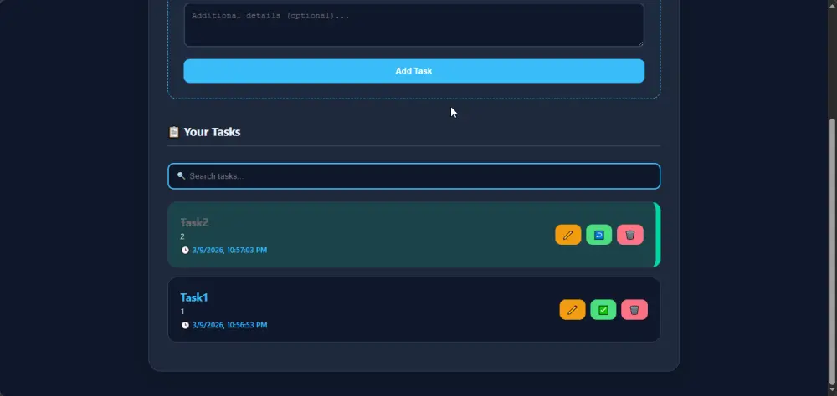Edit Task1 with the pencil icon
The width and height of the screenshot is (837, 396).
click(x=573, y=310)
